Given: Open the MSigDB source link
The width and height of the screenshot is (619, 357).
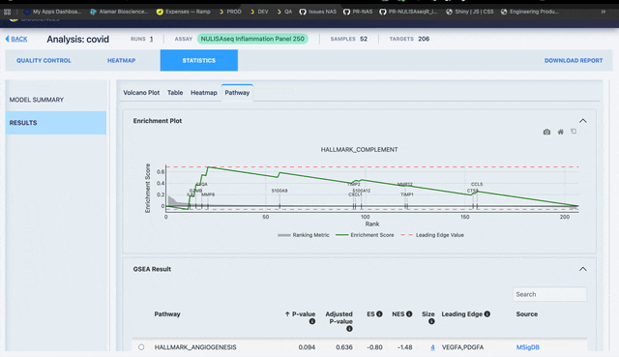Looking at the screenshot, I should 527,347.
